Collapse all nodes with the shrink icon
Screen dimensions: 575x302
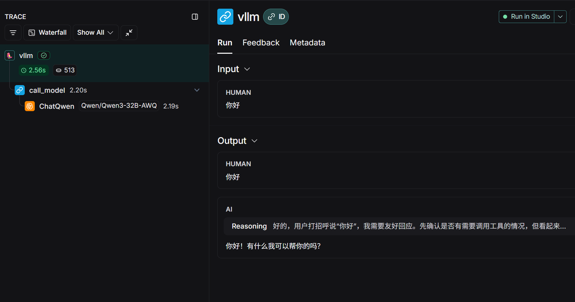[129, 32]
